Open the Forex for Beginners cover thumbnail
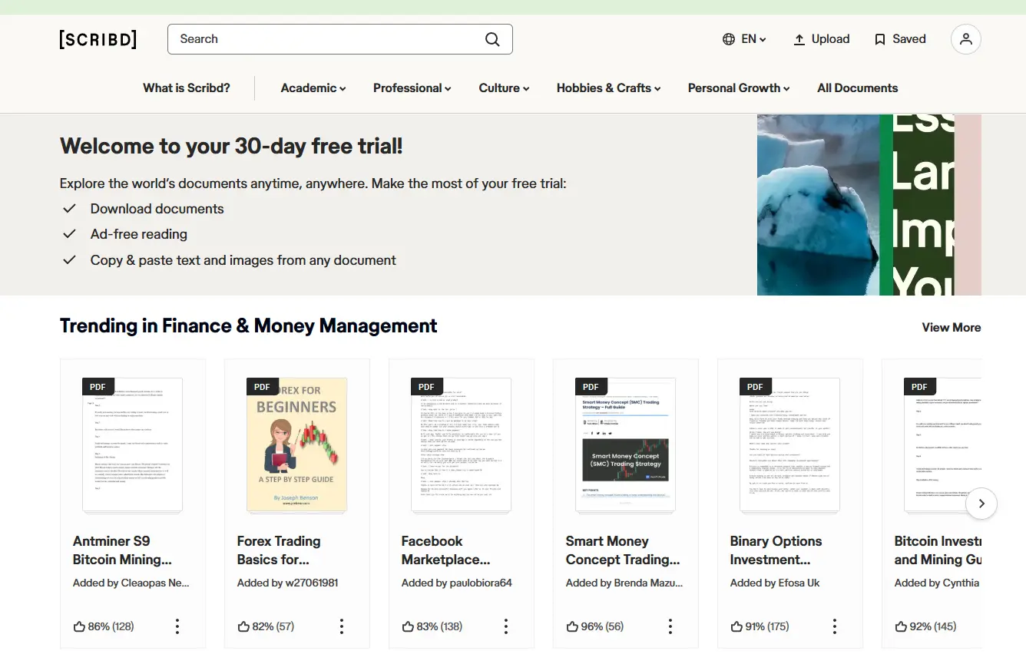This screenshot has height=664, width=1026. tap(297, 445)
